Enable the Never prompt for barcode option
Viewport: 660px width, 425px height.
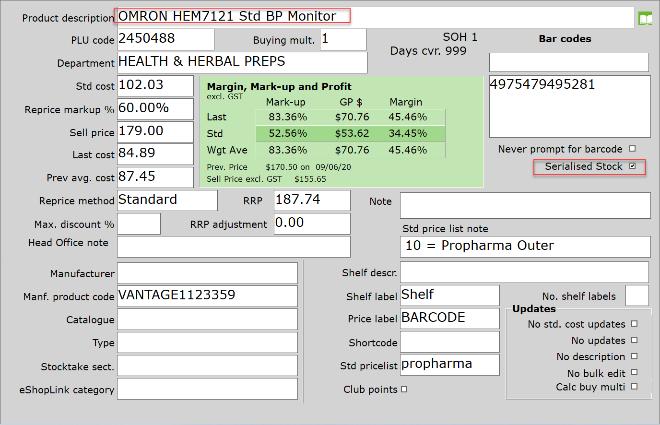634,149
